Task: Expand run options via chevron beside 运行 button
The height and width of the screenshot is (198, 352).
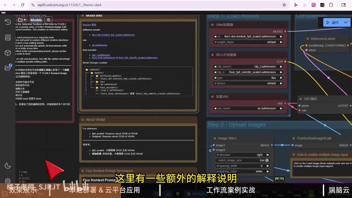Action: 345,22
